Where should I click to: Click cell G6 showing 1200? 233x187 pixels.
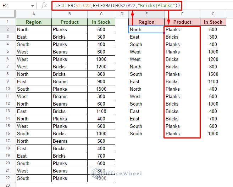[x=213, y=59]
